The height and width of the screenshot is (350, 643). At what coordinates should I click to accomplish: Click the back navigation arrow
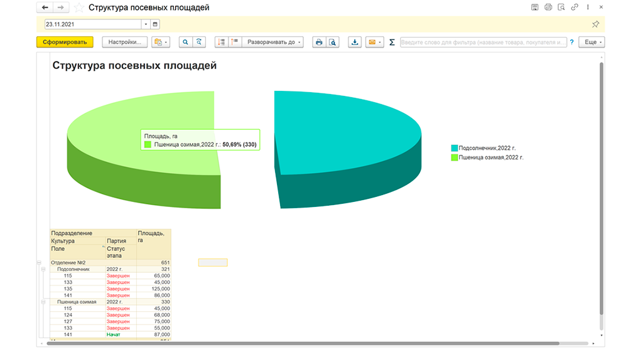pyautogui.click(x=45, y=8)
